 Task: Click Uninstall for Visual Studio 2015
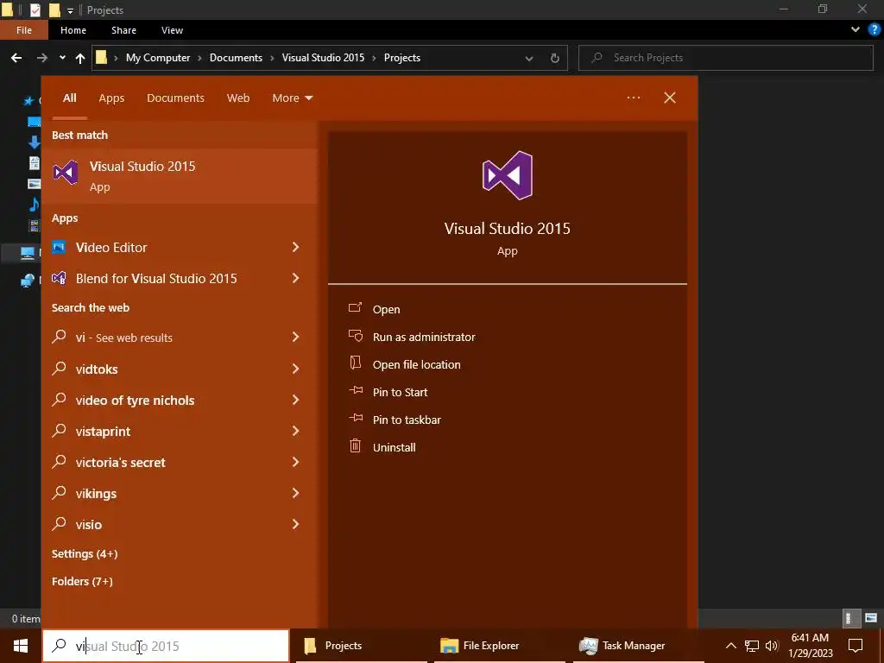pos(394,447)
